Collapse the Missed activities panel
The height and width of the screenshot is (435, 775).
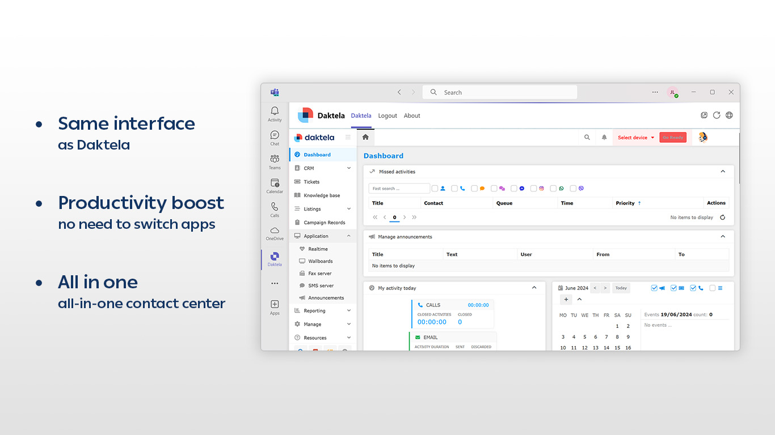pos(723,171)
